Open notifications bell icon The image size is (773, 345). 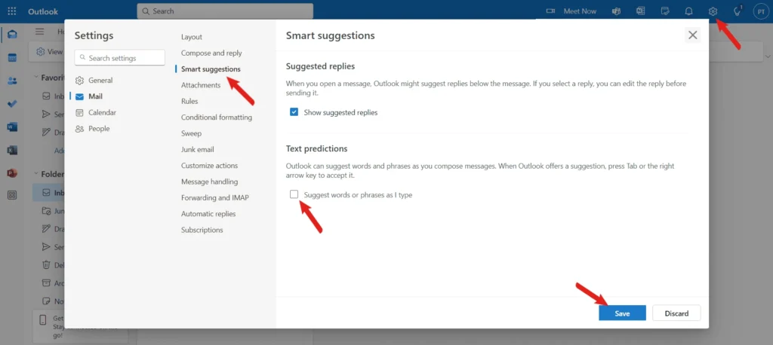pos(688,11)
